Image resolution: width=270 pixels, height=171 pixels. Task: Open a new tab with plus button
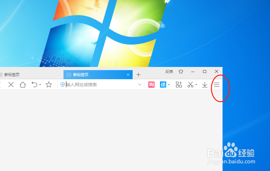(138, 75)
